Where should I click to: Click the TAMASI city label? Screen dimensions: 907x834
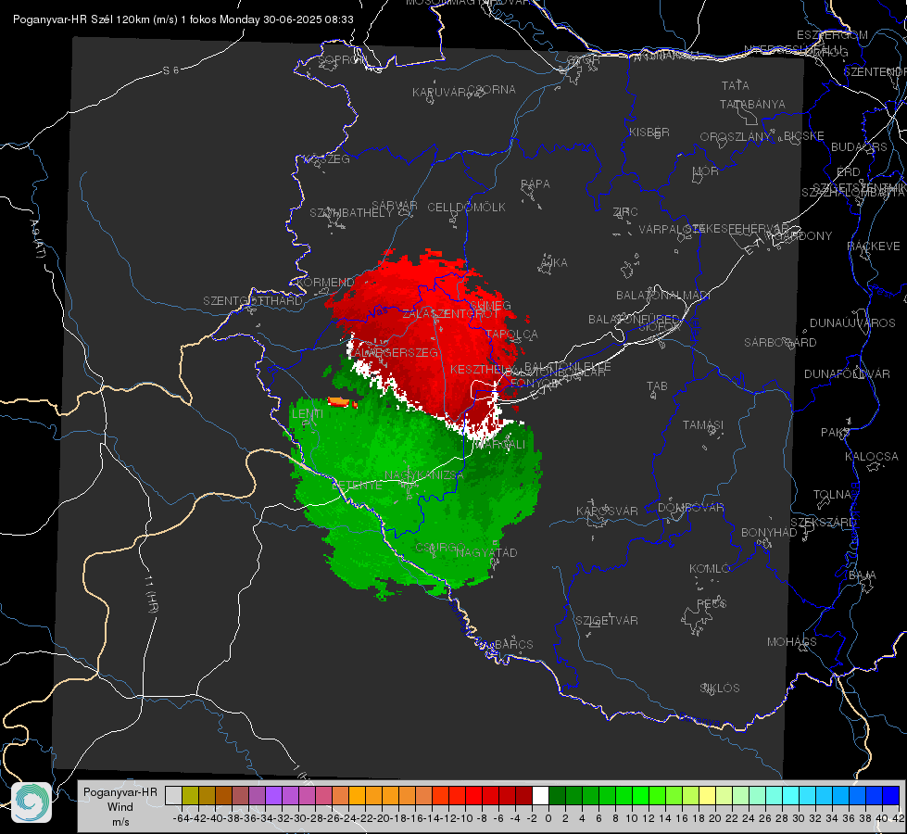[703, 424]
